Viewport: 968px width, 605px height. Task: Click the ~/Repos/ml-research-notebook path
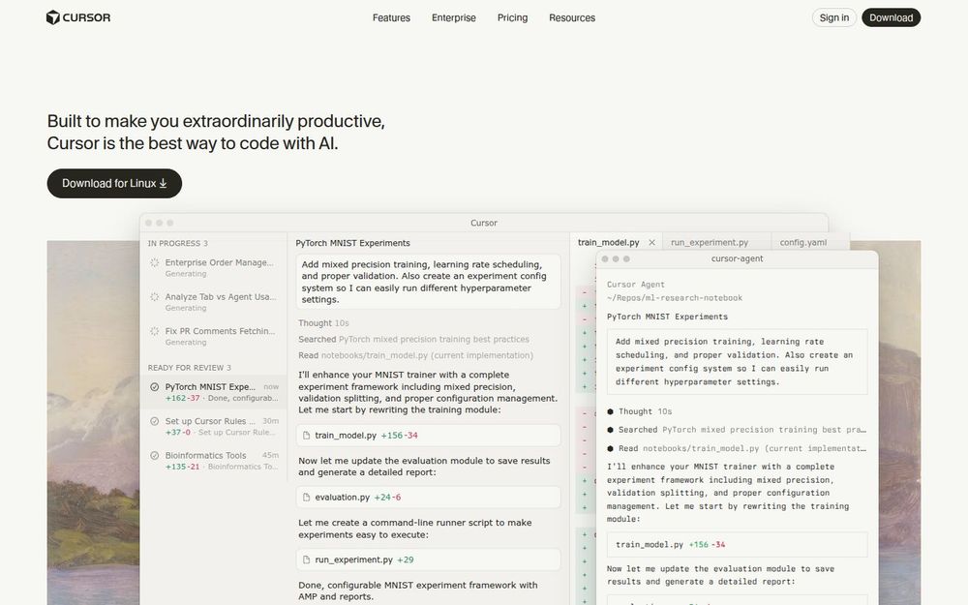[x=675, y=297]
